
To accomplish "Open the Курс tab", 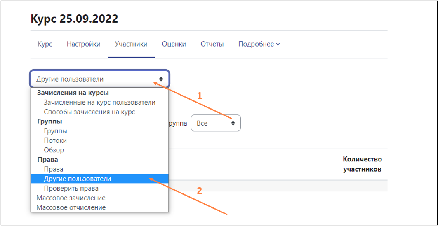I will click(45, 44).
